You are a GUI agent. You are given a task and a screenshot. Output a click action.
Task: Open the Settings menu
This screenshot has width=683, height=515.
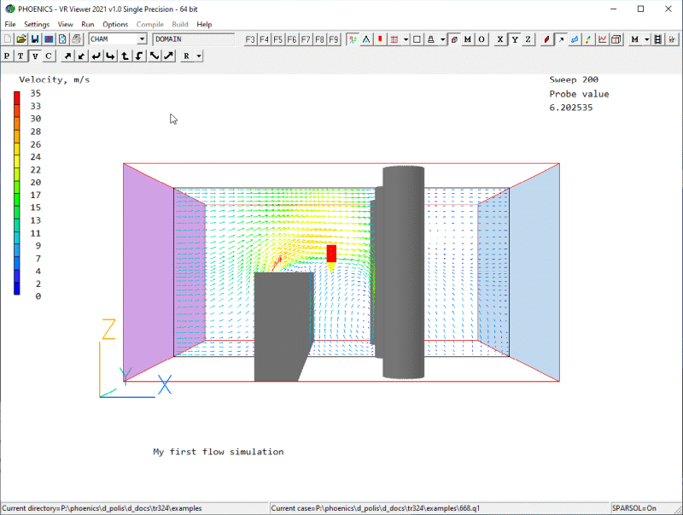[37, 25]
